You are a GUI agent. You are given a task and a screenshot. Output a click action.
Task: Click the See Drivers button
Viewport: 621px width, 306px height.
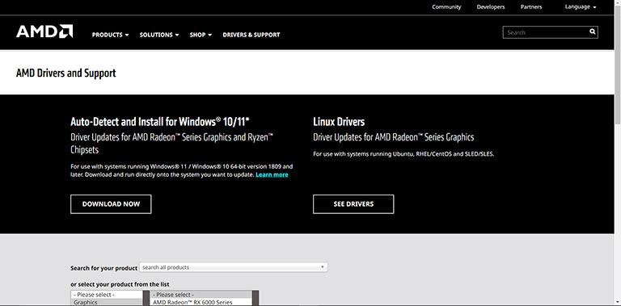(x=353, y=204)
